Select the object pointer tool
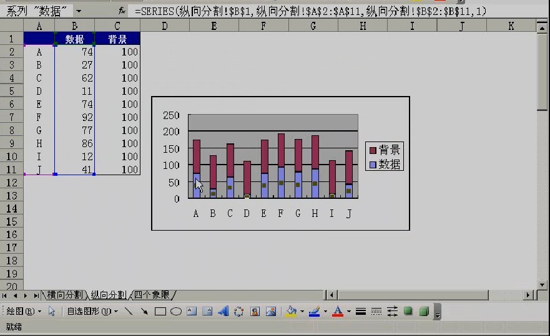Image resolution: width=550 pixels, height=336 pixels. (x=52, y=311)
